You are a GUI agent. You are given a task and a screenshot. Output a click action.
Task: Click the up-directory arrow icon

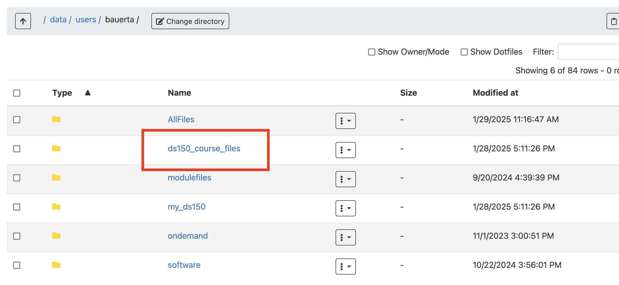[x=23, y=21]
